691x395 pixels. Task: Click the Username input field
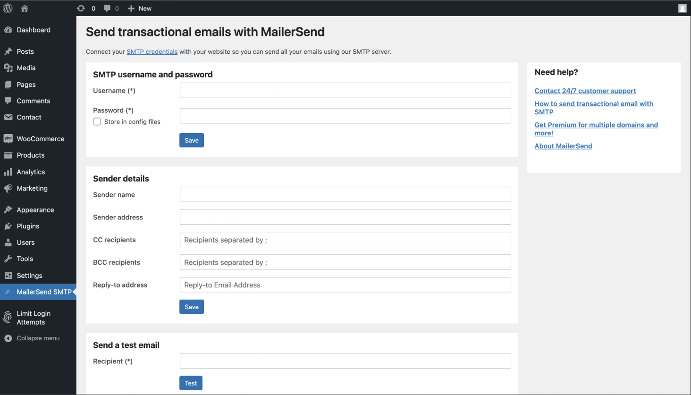[x=345, y=90]
